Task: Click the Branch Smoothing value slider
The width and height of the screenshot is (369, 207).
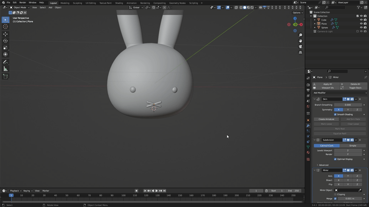Action: point(348,105)
